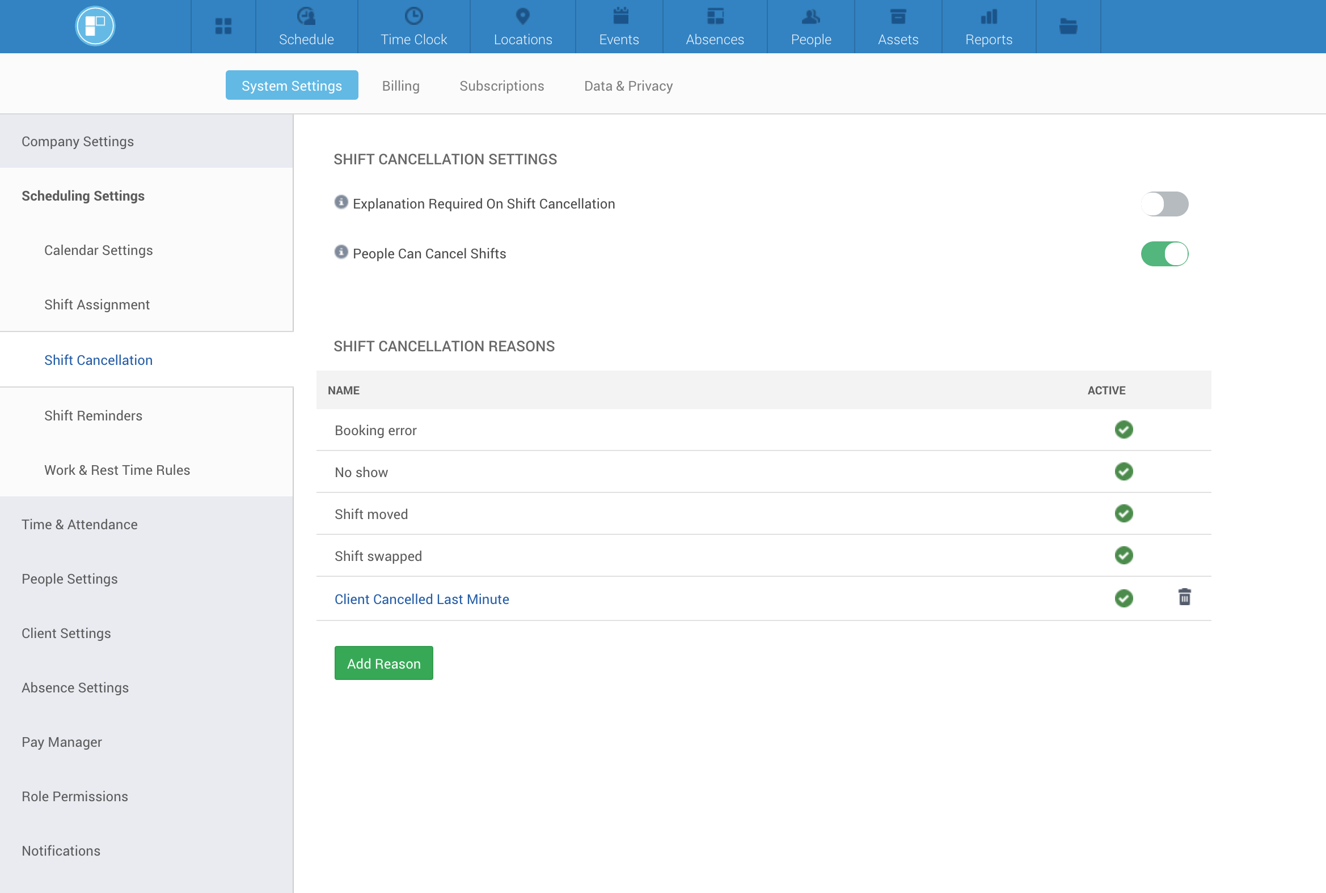This screenshot has height=893, width=1326.
Task: Expand the People Settings section
Action: click(x=70, y=579)
